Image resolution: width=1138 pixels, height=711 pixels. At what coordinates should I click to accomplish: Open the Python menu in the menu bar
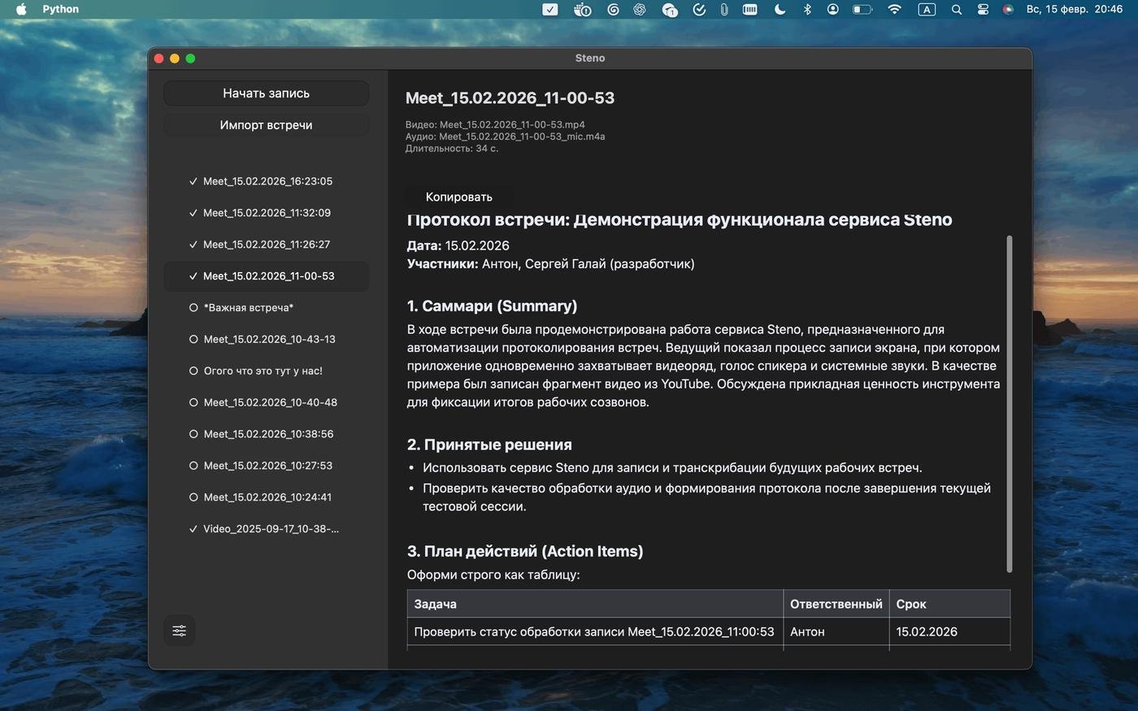[x=61, y=10]
